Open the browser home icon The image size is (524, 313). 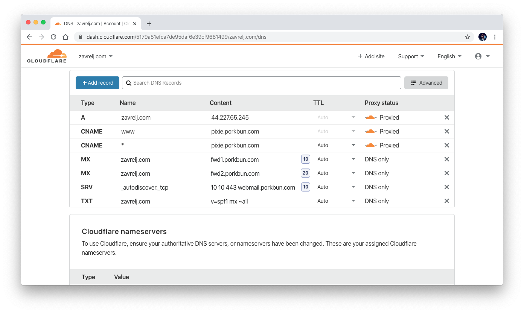point(65,37)
